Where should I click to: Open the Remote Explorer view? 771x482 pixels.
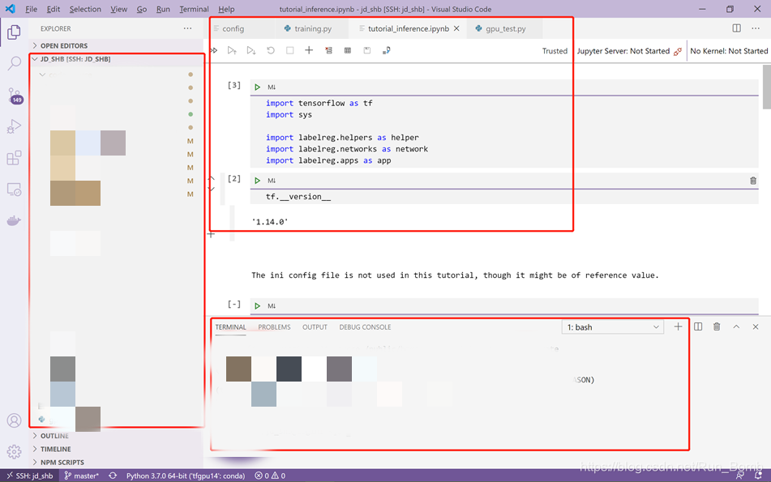click(14, 190)
